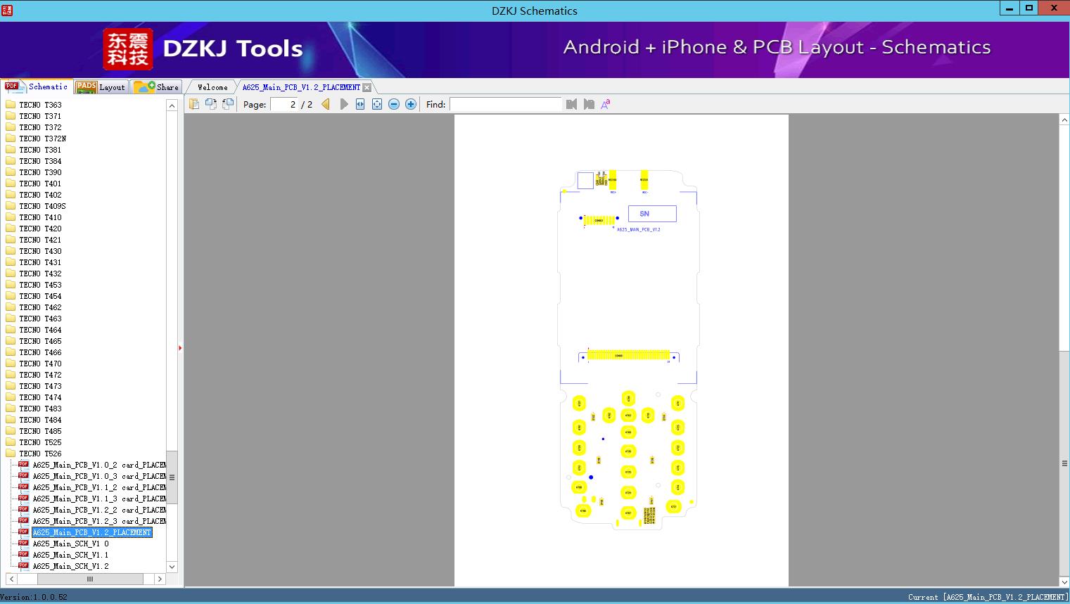Image resolution: width=1070 pixels, height=604 pixels.
Task: Click the red collapse sidebar arrow
Action: [x=180, y=348]
